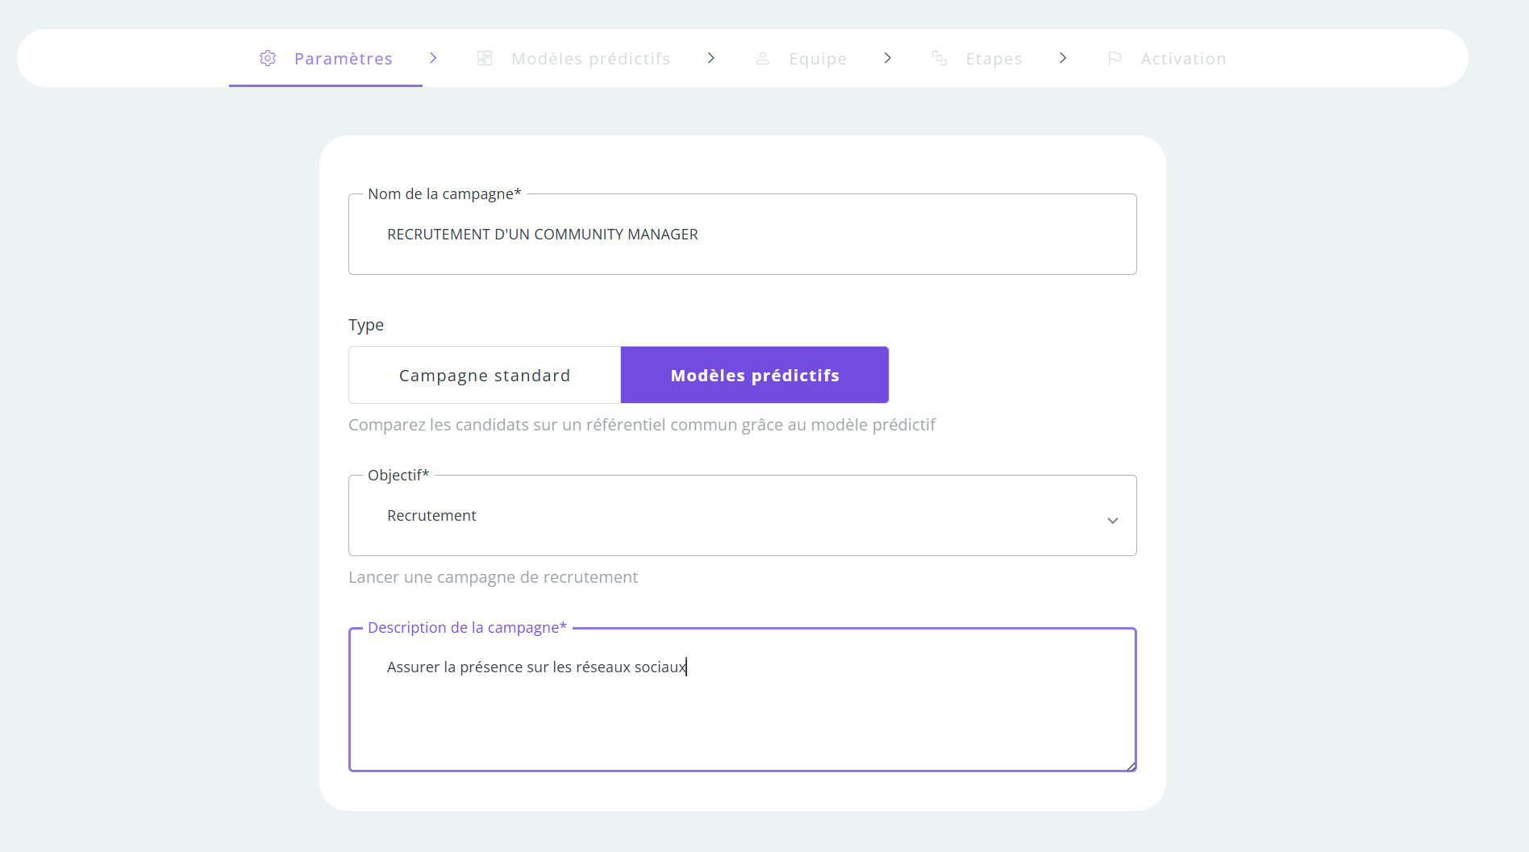Open the Etapes step tab
Image resolution: width=1529 pixels, height=852 pixels.
(x=977, y=58)
